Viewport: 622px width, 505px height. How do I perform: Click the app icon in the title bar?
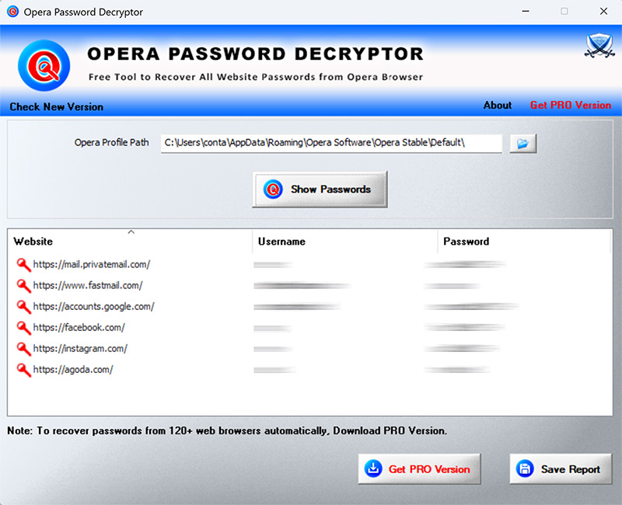coord(11,12)
